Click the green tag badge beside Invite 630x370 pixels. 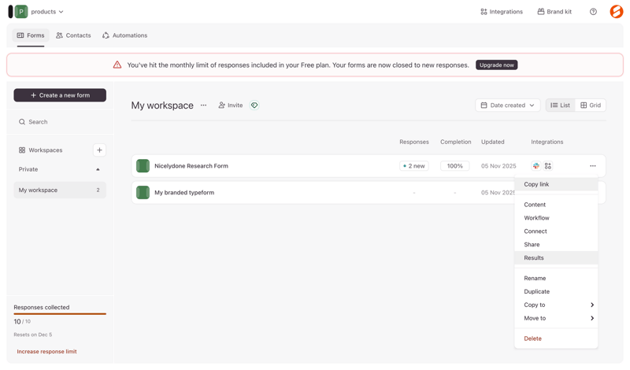(254, 105)
